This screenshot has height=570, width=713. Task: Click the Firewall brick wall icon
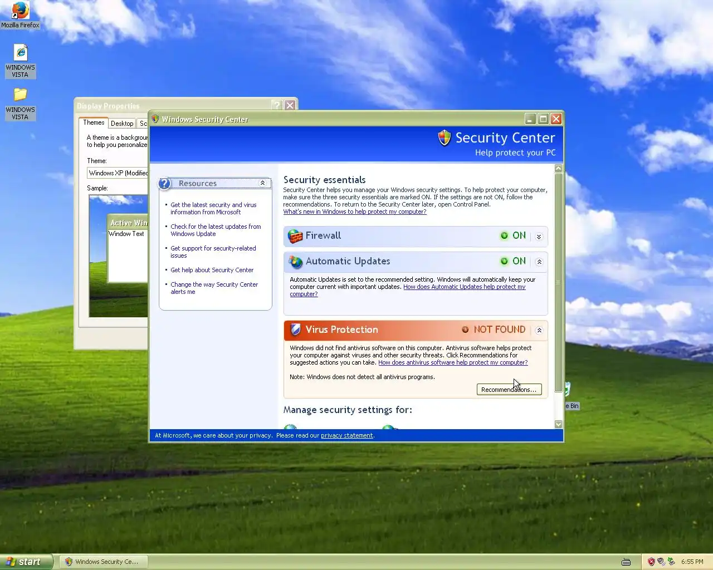[295, 236]
